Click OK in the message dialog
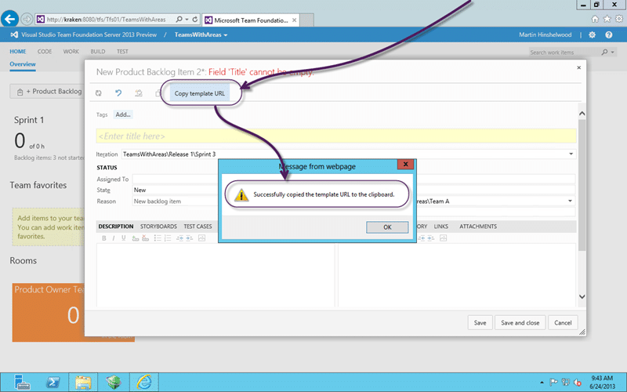This screenshot has height=392, width=627. (387, 227)
